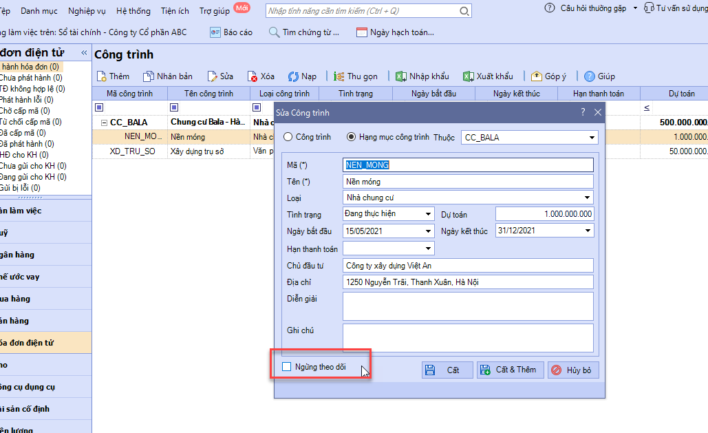Click the Hủy bỏ cancel button
This screenshot has width=708, height=433.
[573, 370]
